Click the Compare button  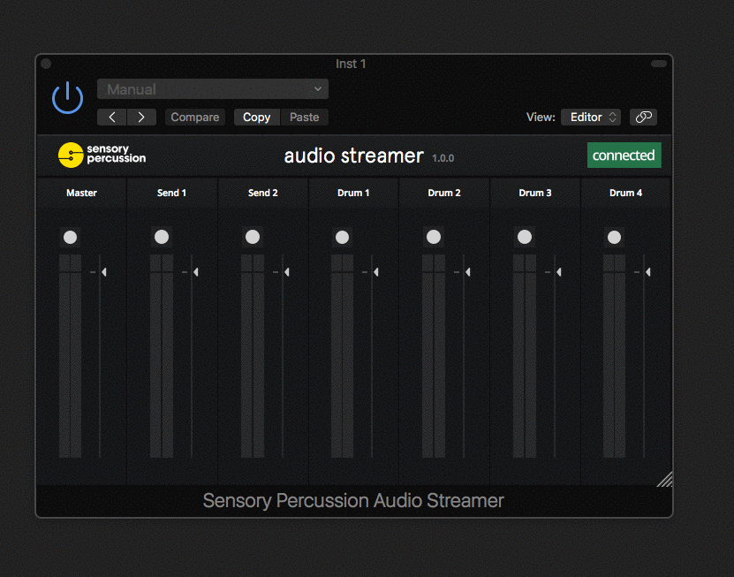[194, 117]
